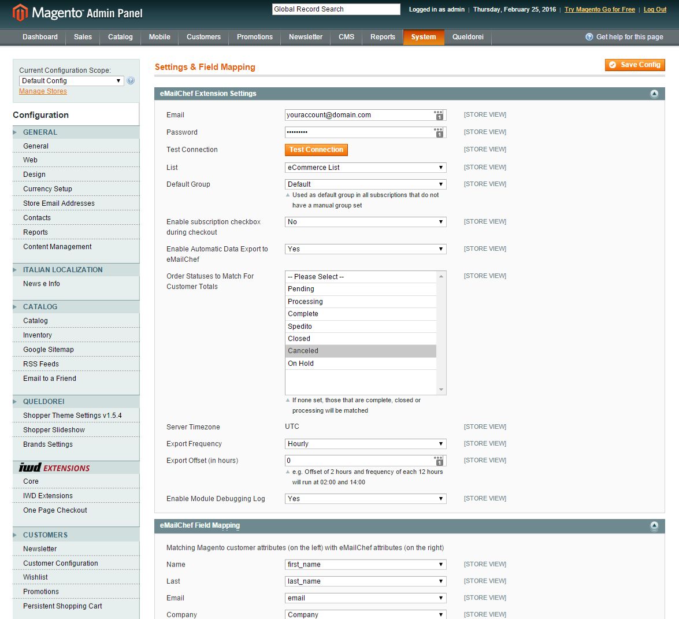The height and width of the screenshot is (619, 679).
Task: Click the GENERAL section arrow
Action: [15, 132]
